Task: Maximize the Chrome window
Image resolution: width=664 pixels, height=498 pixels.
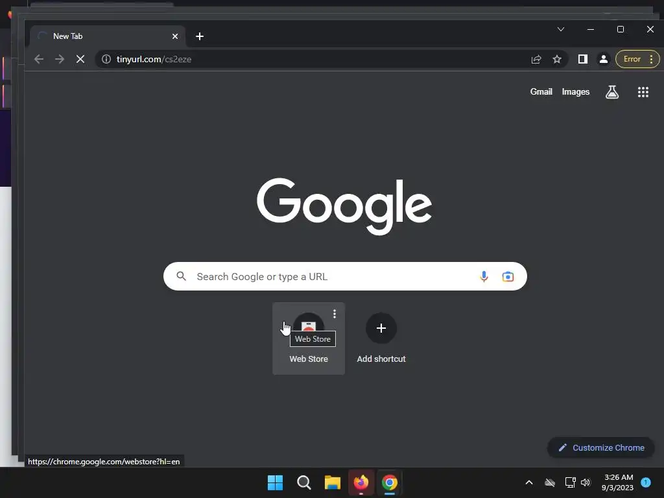Action: [621, 29]
